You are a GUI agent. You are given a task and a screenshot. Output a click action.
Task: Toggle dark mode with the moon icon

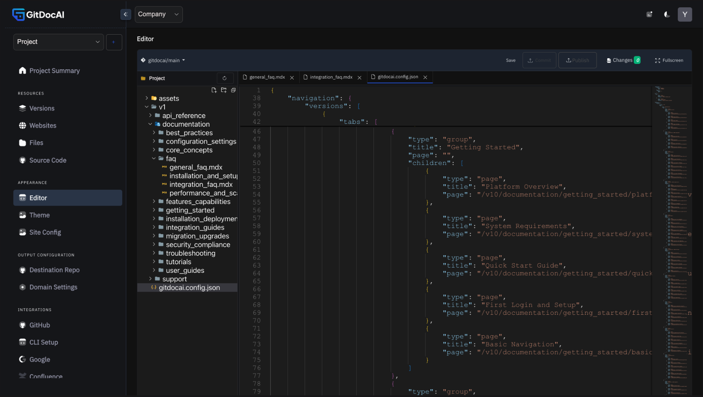[x=667, y=15]
